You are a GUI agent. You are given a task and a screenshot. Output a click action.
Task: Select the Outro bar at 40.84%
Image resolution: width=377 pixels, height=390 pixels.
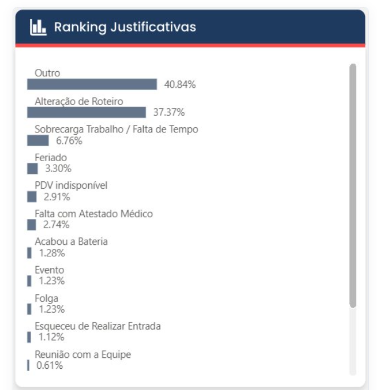[x=92, y=84]
